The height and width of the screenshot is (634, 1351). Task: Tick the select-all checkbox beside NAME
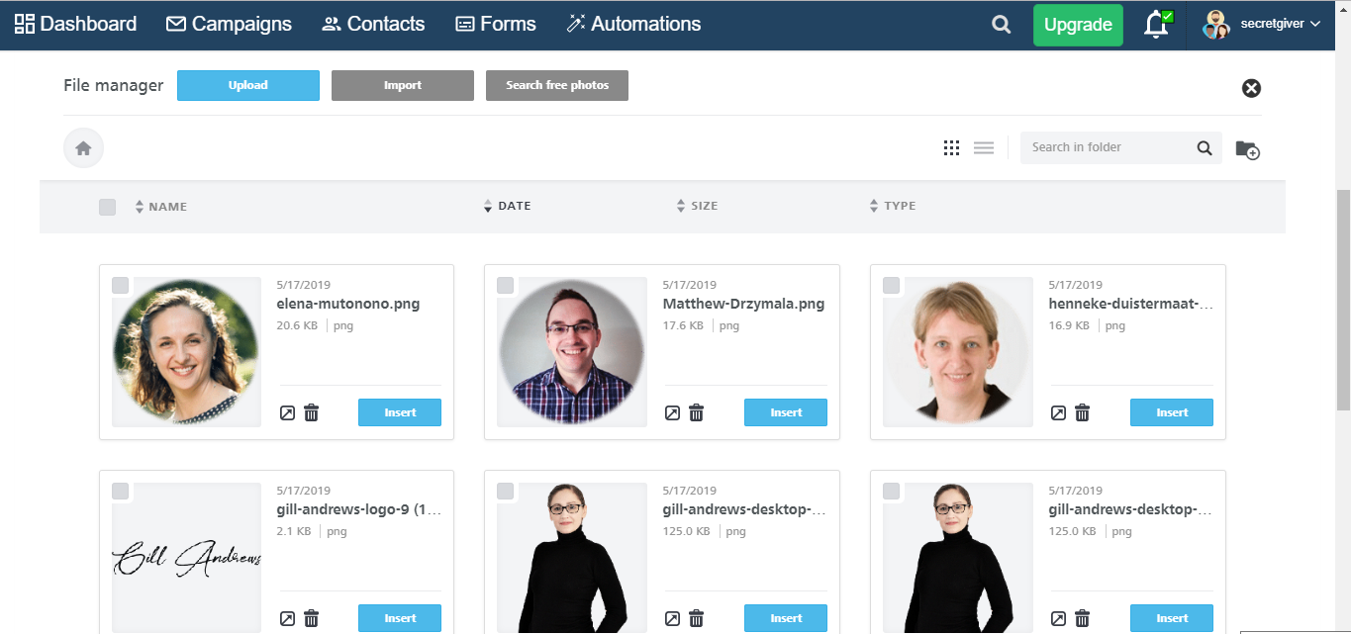(x=107, y=207)
